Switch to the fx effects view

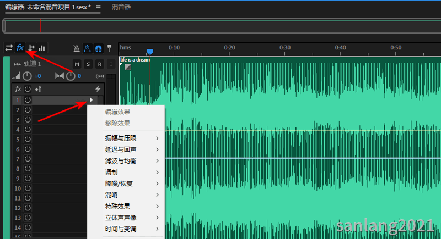[20, 48]
